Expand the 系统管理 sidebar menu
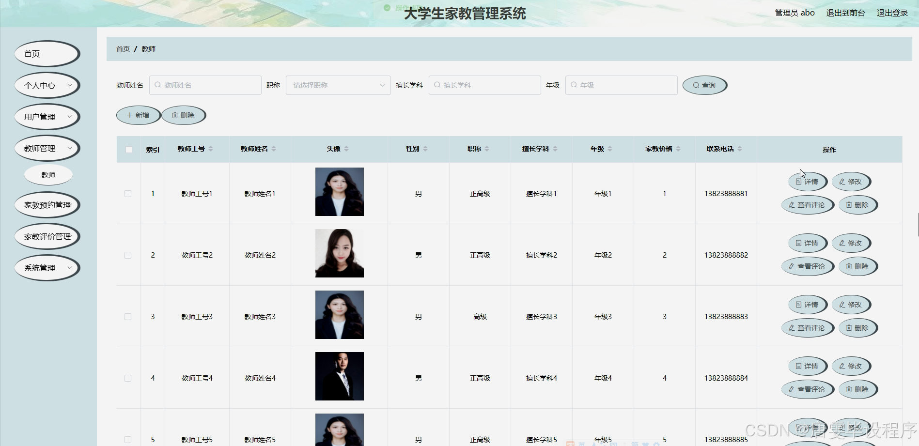The width and height of the screenshot is (919, 446). [x=47, y=268]
